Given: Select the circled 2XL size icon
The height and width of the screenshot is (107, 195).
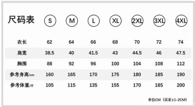Looking at the screenshot, I should [137, 21].
